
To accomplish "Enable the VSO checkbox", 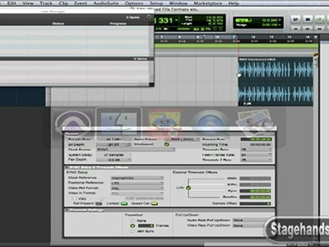I will tap(74, 198).
